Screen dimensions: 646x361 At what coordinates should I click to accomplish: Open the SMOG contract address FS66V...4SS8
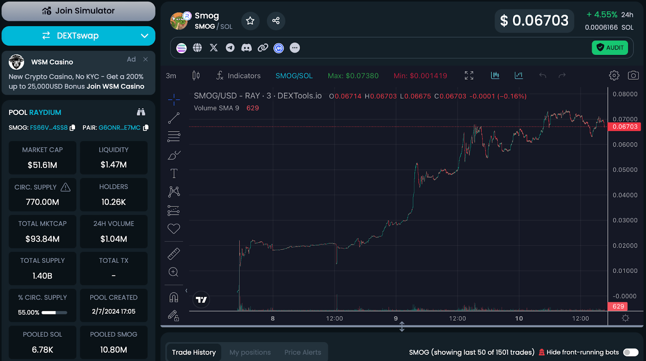pos(49,128)
